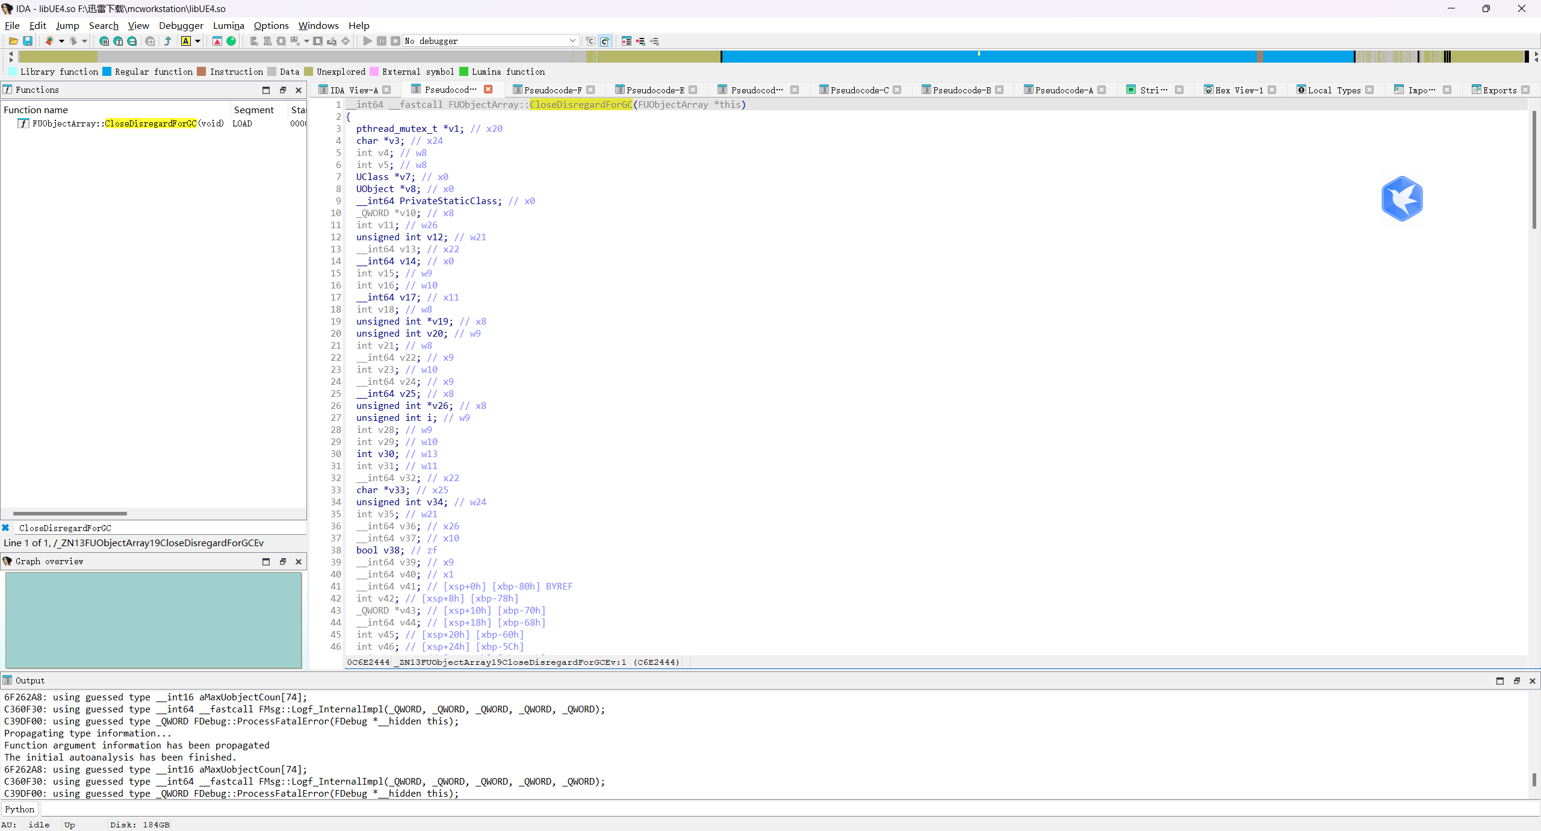This screenshot has height=831, width=1541.
Task: Click the first breakpoint list toolbar icon
Action: [627, 41]
